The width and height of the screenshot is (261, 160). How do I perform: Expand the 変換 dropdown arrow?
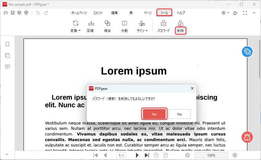tap(80, 30)
